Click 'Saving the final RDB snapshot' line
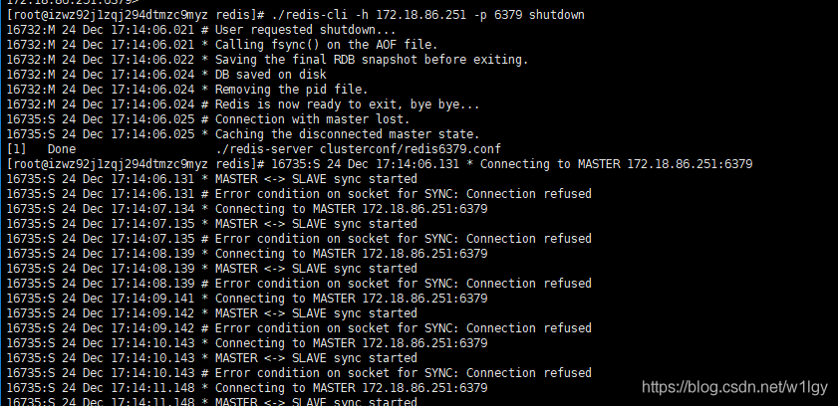 [267, 60]
